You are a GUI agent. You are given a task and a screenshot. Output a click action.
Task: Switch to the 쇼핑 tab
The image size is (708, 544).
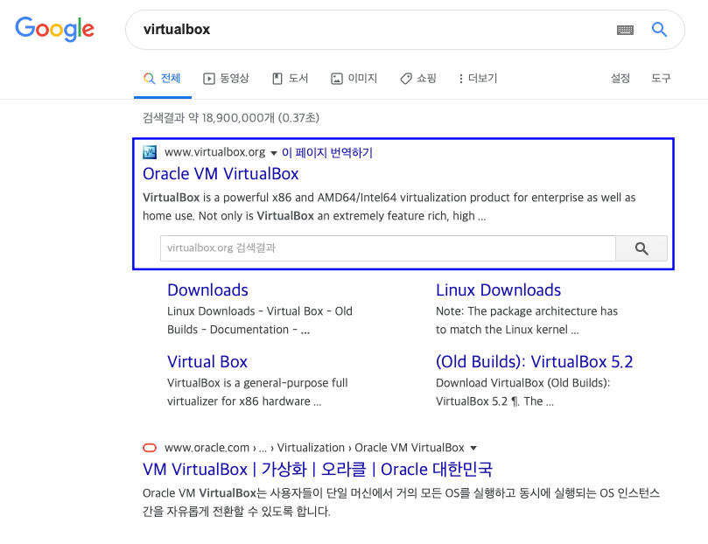pyautogui.click(x=418, y=79)
